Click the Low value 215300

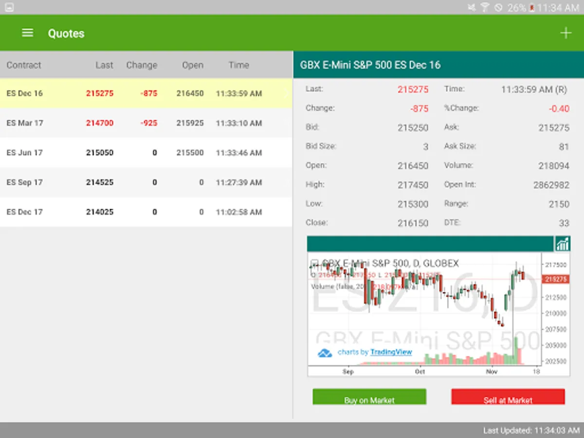(x=413, y=204)
